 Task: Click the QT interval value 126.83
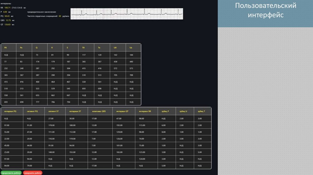[x=7, y=24]
